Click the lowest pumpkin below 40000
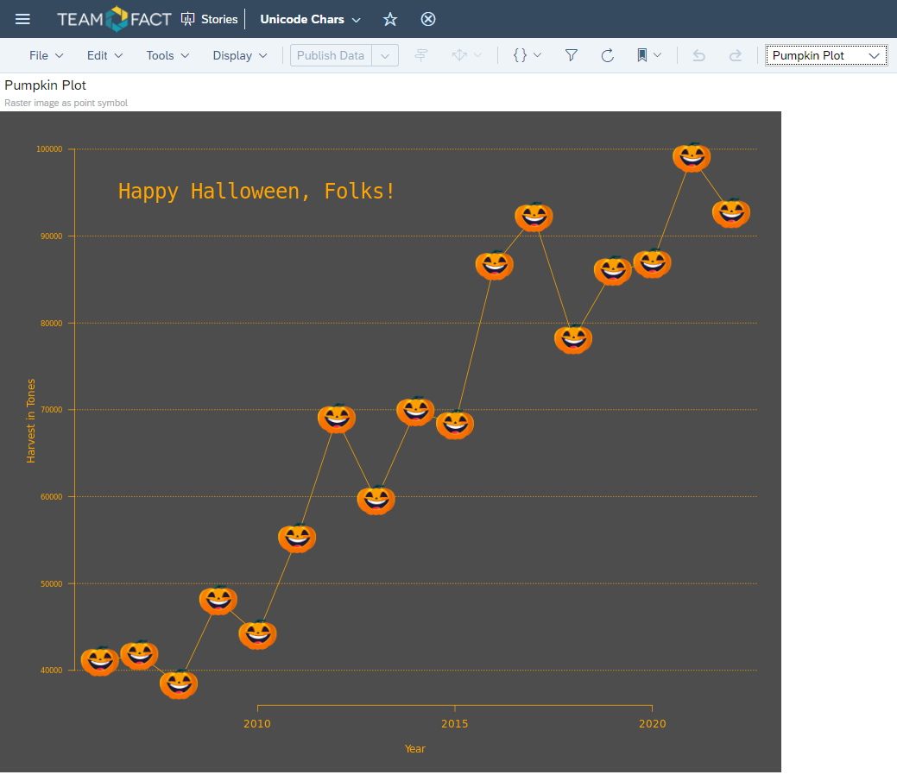 pyautogui.click(x=179, y=684)
